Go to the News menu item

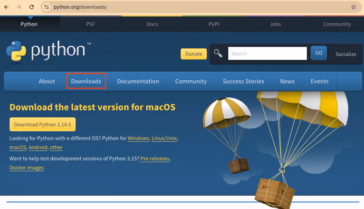288,81
